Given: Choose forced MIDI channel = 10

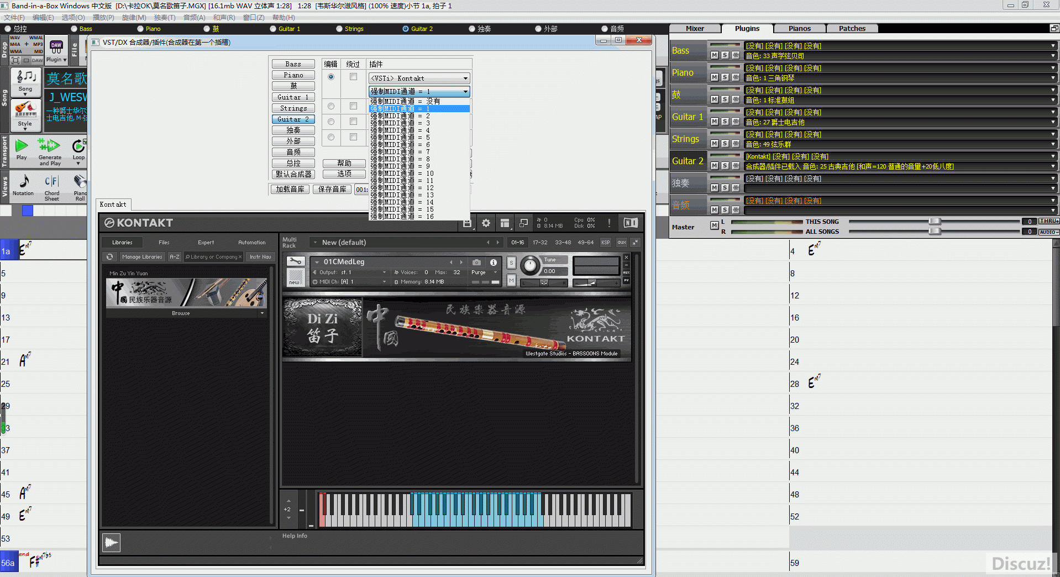Looking at the screenshot, I should 419,174.
